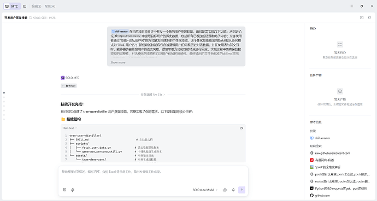
Task: Click the chat bubble icon beside model selector
Action: [x=225, y=190]
